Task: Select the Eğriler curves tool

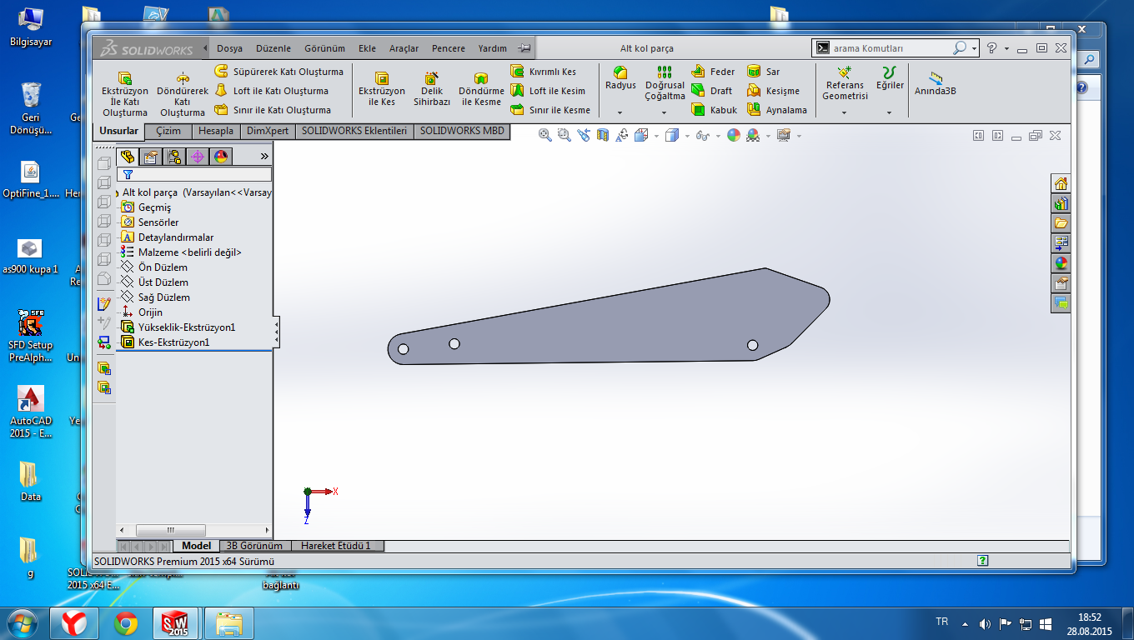Action: pos(890,79)
